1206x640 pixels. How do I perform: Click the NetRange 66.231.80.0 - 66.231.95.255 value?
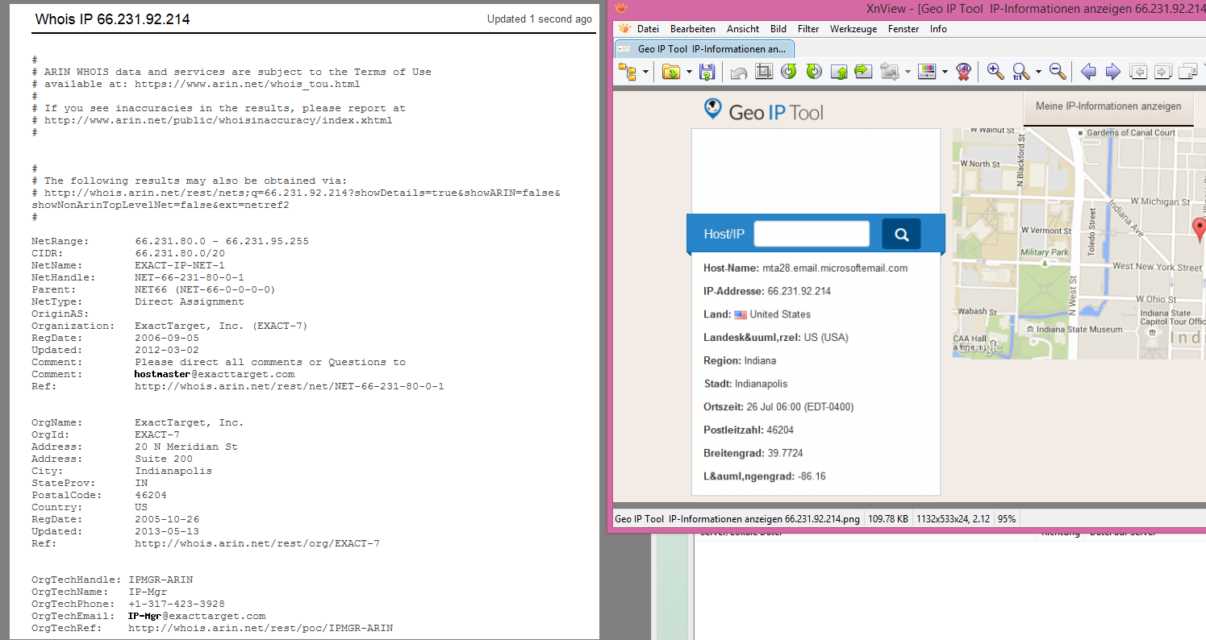coord(222,241)
